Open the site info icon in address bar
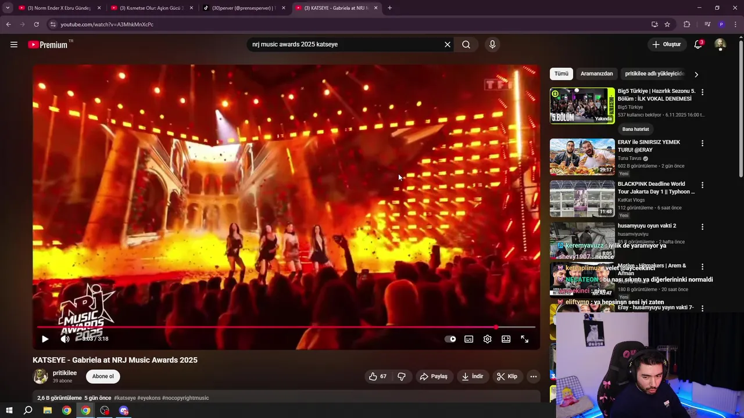 [x=53, y=24]
